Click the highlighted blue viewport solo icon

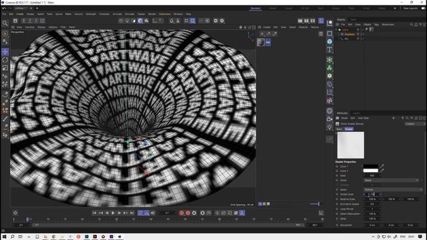(322, 21)
